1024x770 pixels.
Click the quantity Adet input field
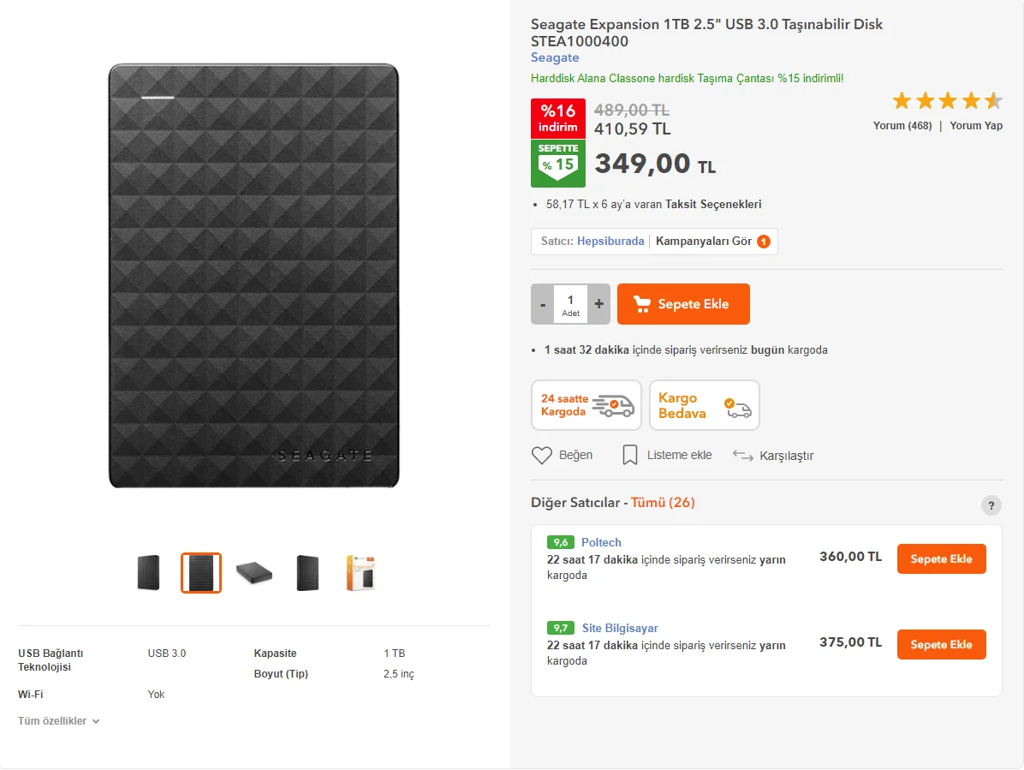(x=570, y=304)
